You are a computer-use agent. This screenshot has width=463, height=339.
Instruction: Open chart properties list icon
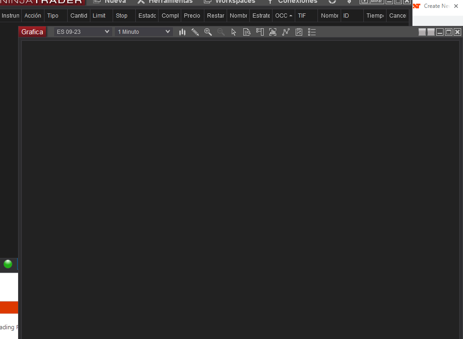312,32
